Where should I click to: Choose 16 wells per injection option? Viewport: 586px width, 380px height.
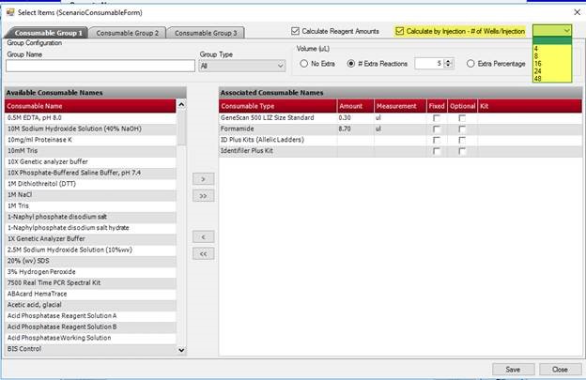coord(552,64)
